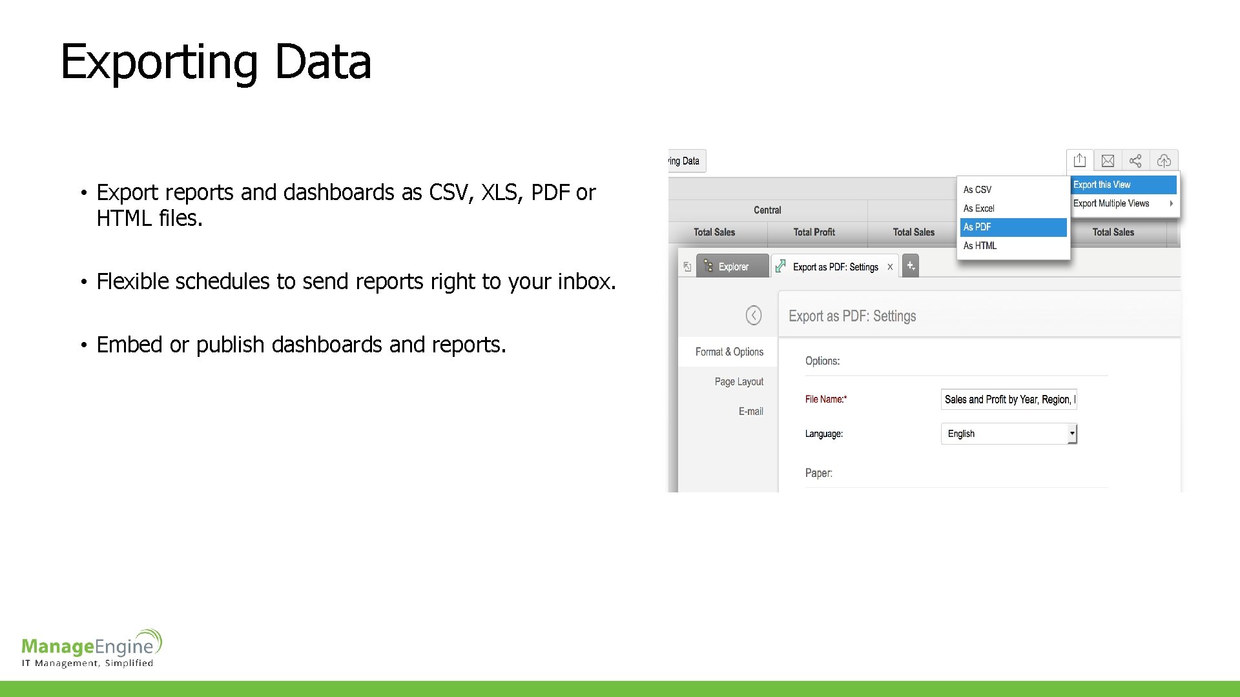
Task: Open Page Layout settings section
Action: 738,381
